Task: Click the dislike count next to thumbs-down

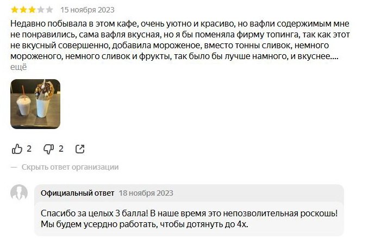Action: (61, 149)
